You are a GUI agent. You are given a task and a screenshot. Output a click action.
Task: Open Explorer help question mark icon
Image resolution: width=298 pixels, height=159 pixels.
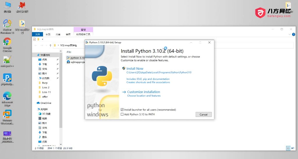coord(293,34)
